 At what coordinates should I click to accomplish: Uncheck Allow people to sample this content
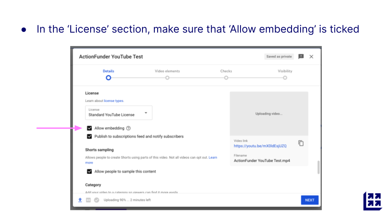coord(89,172)
